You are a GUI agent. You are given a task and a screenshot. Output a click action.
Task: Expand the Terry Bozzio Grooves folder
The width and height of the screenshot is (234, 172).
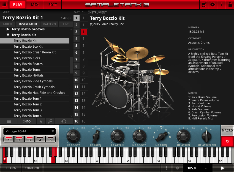pos(8,29)
